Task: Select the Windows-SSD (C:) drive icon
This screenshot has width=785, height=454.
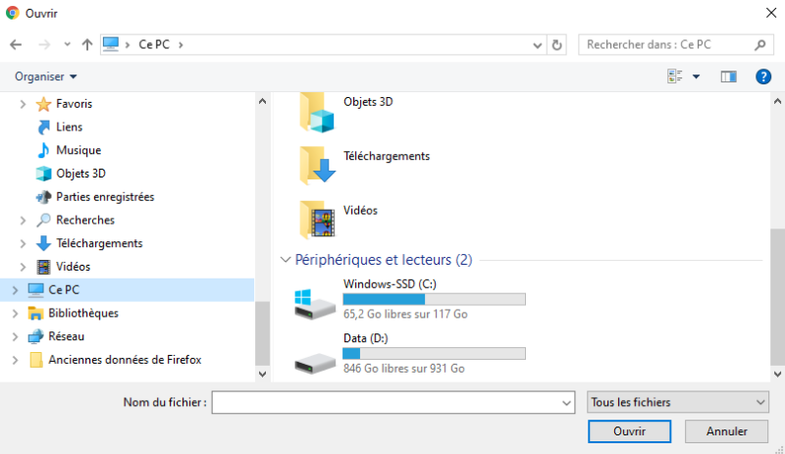Action: [x=314, y=304]
